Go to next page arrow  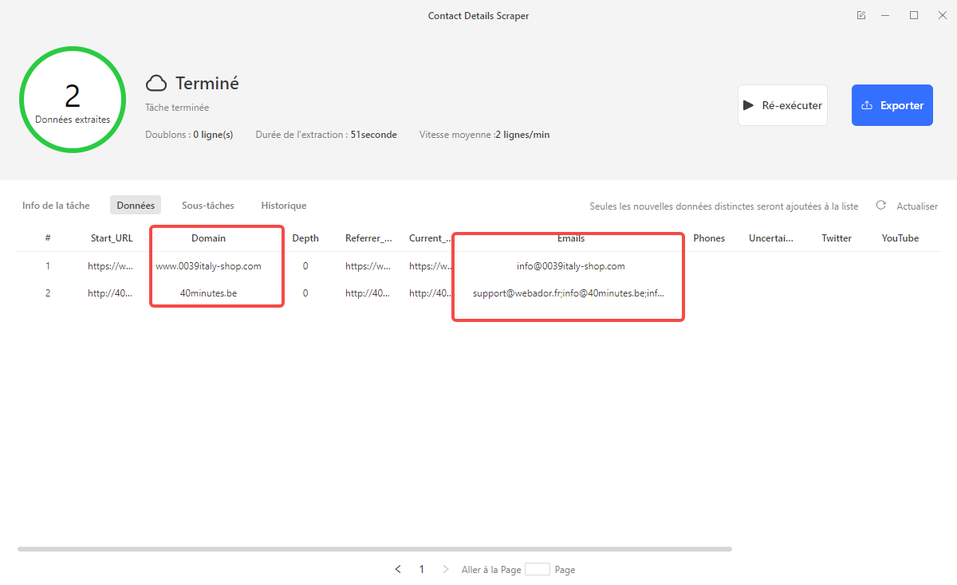pyautogui.click(x=446, y=569)
